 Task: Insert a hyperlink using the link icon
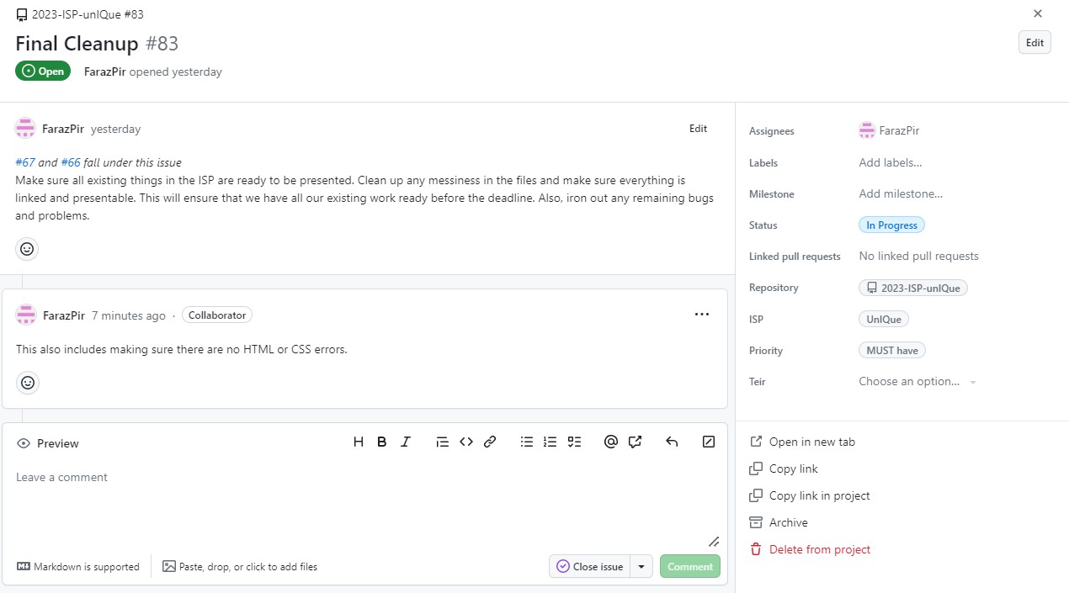click(490, 442)
